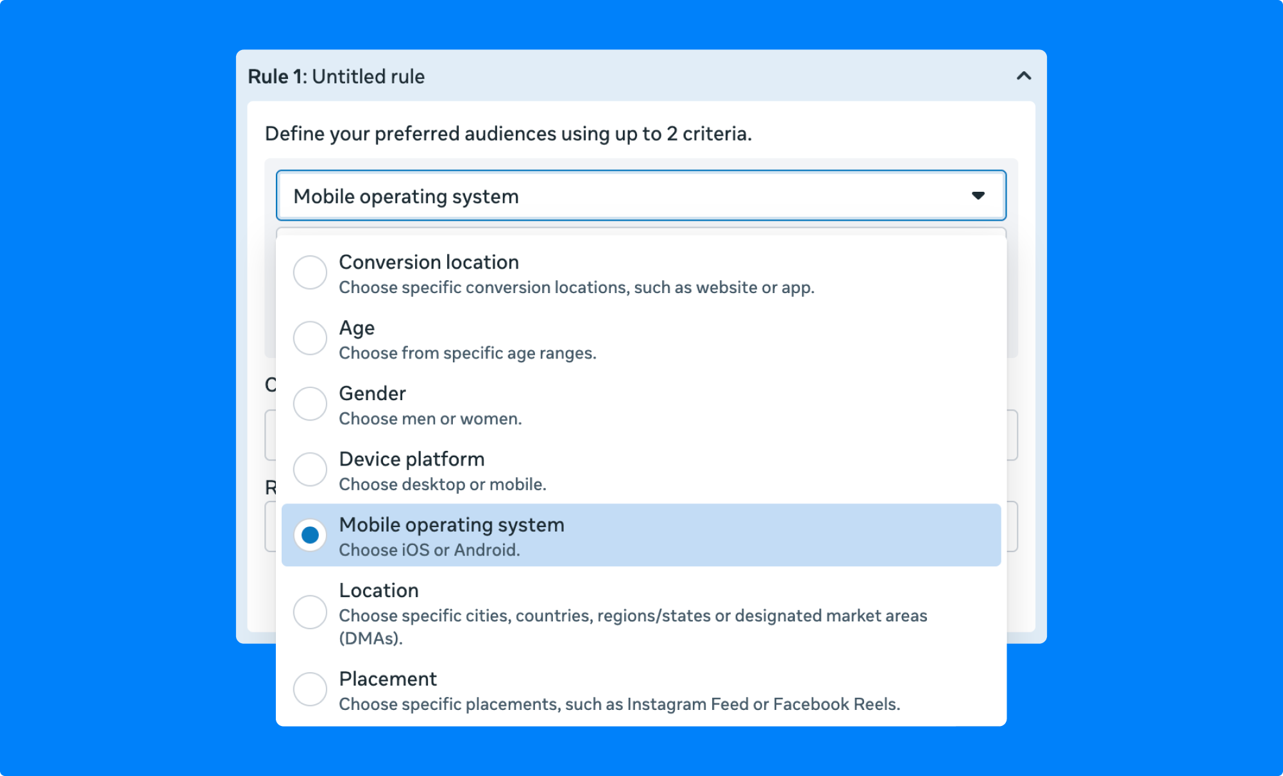This screenshot has width=1283, height=776.
Task: Click the 'Choose specific age ranges' description
Action: 468,353
